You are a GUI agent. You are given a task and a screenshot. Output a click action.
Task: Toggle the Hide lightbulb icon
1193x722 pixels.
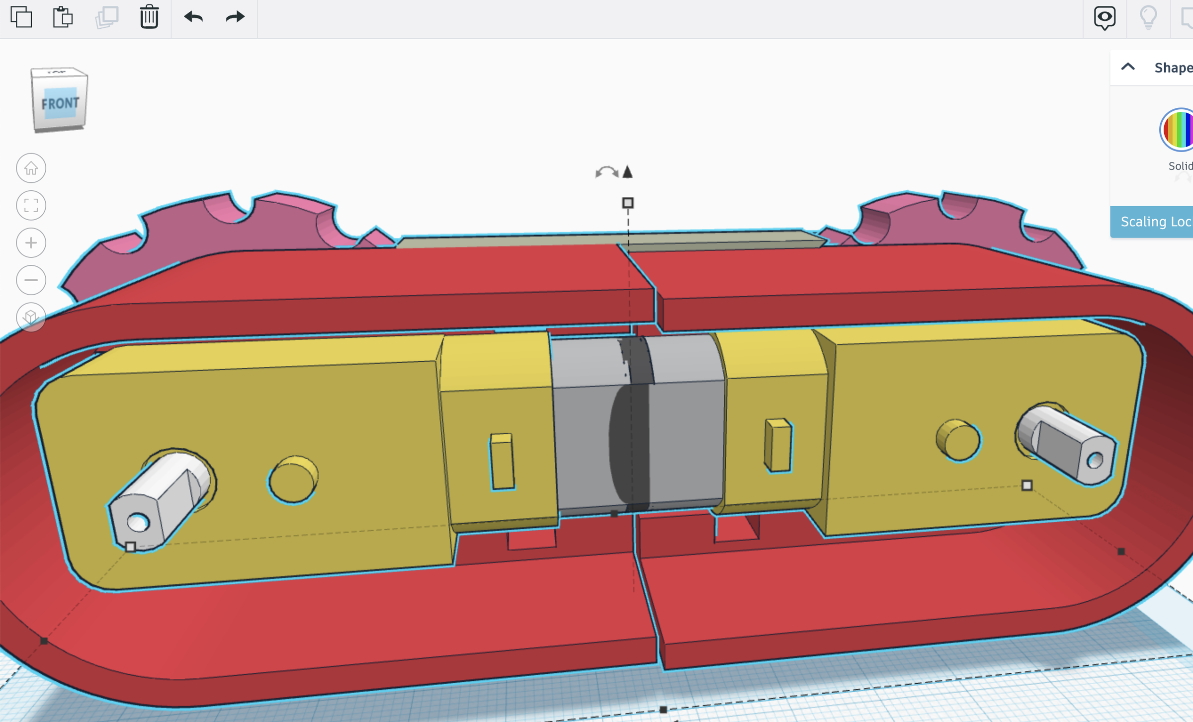tap(1148, 17)
